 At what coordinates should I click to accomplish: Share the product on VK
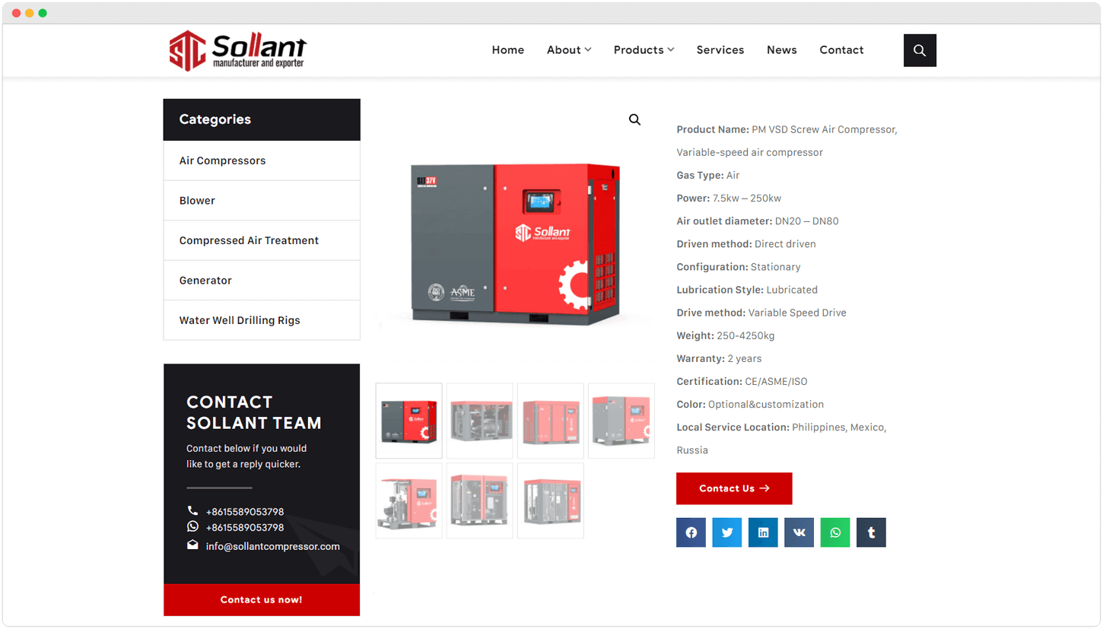click(799, 532)
